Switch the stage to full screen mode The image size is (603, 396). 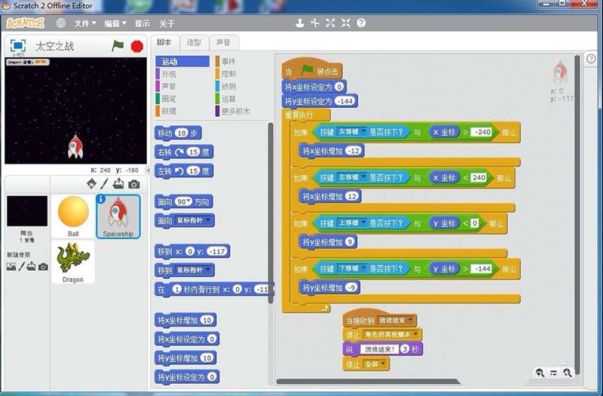point(18,46)
